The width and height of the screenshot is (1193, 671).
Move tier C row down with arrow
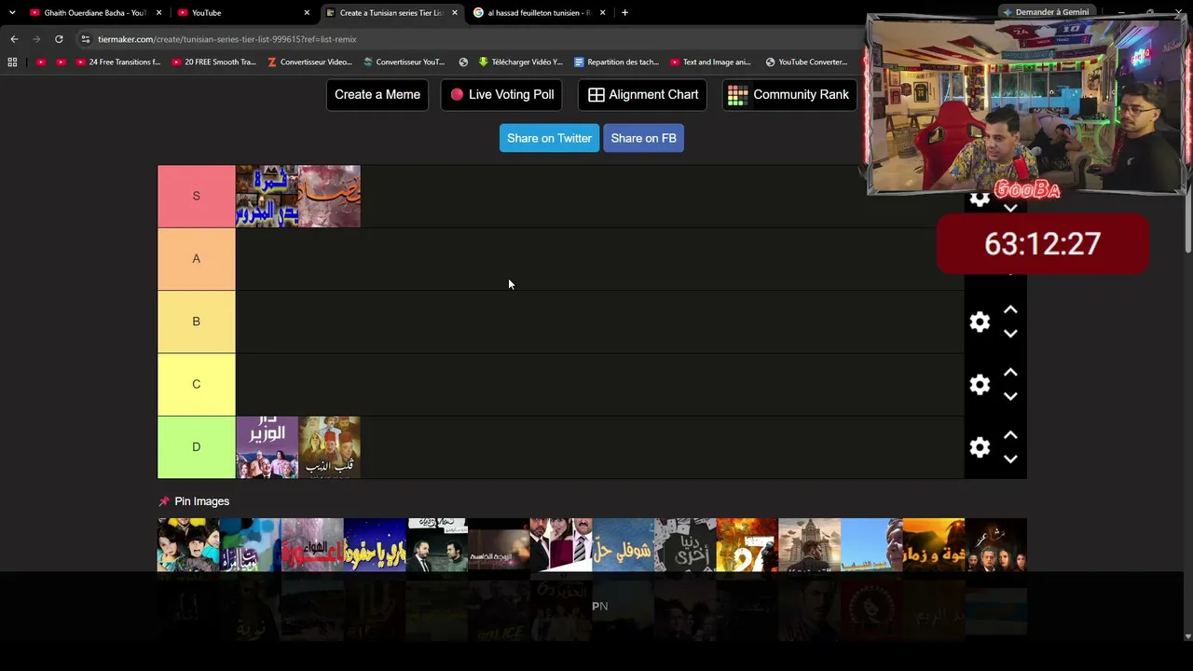(x=1010, y=396)
